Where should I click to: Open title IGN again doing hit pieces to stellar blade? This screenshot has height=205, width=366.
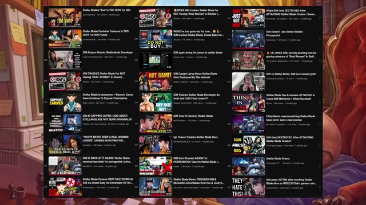(x=198, y=53)
